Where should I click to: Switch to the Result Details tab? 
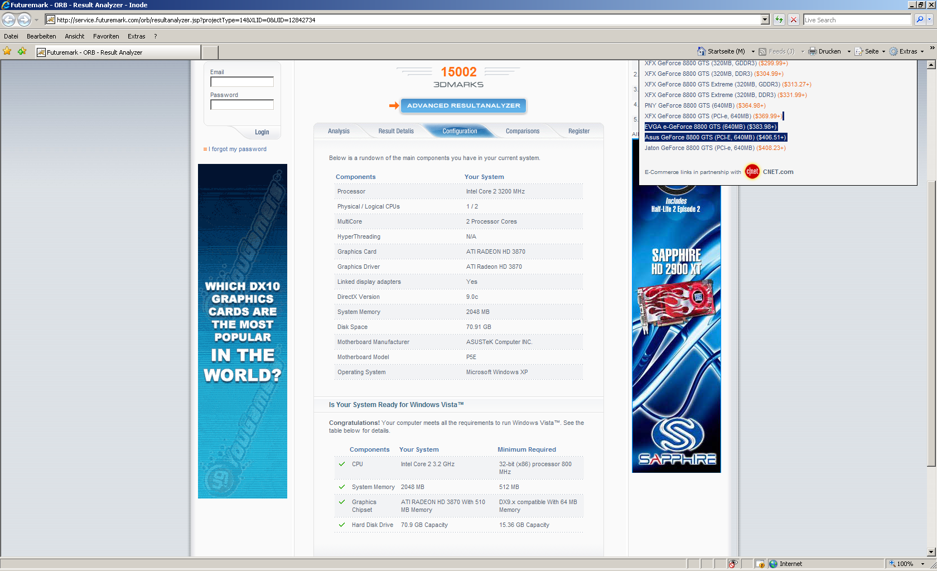click(x=396, y=131)
